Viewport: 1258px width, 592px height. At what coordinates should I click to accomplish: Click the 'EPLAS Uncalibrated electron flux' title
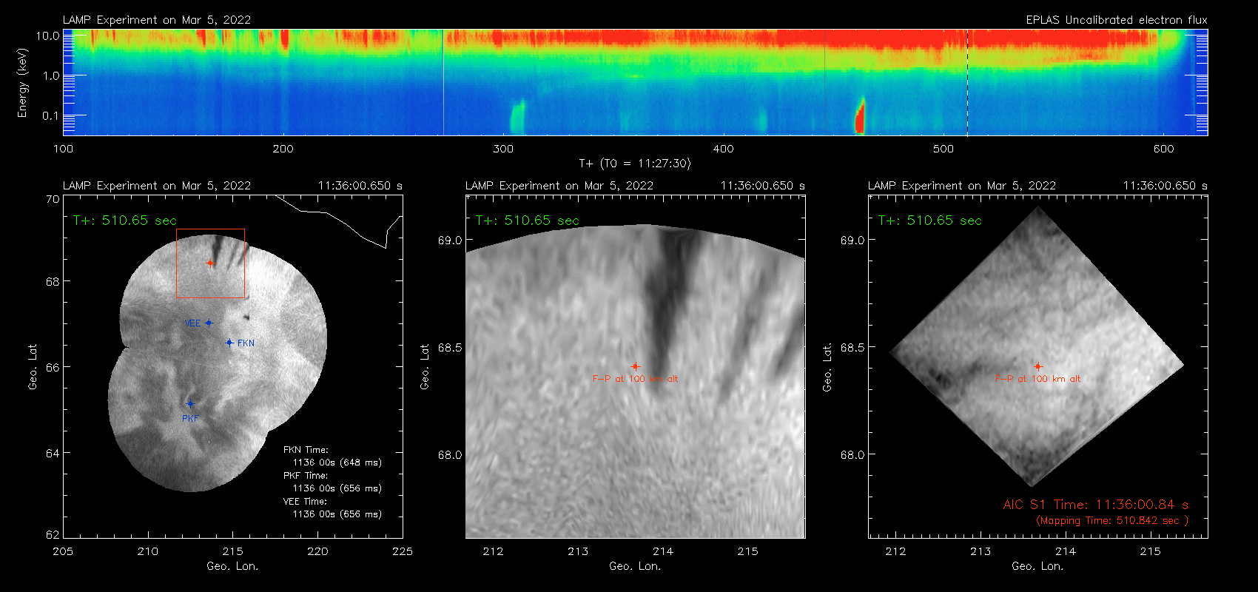point(1117,20)
